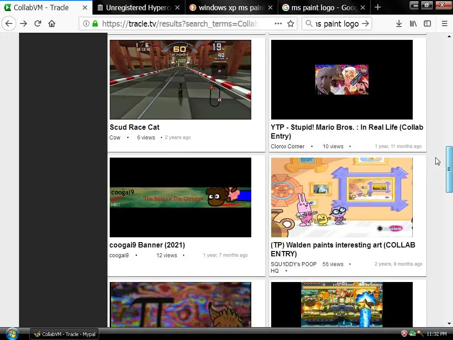
Task: Click the 11:32 PM system clock
Action: click(437, 334)
